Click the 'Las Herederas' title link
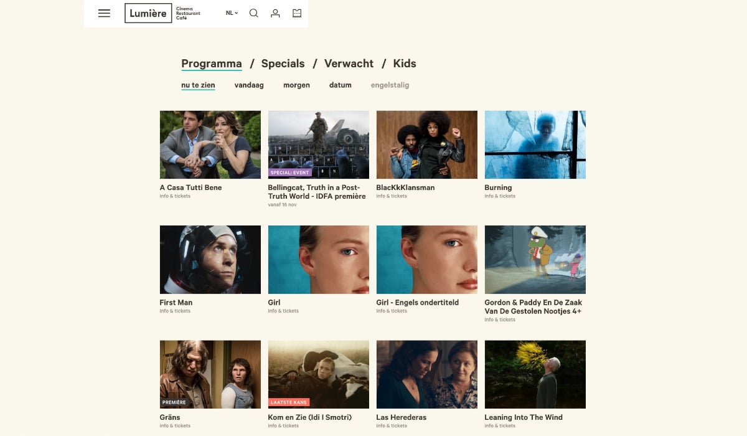 click(x=402, y=417)
